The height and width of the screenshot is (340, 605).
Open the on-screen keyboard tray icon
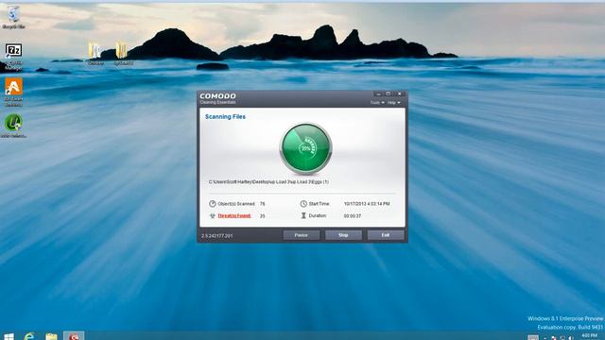coord(533,338)
